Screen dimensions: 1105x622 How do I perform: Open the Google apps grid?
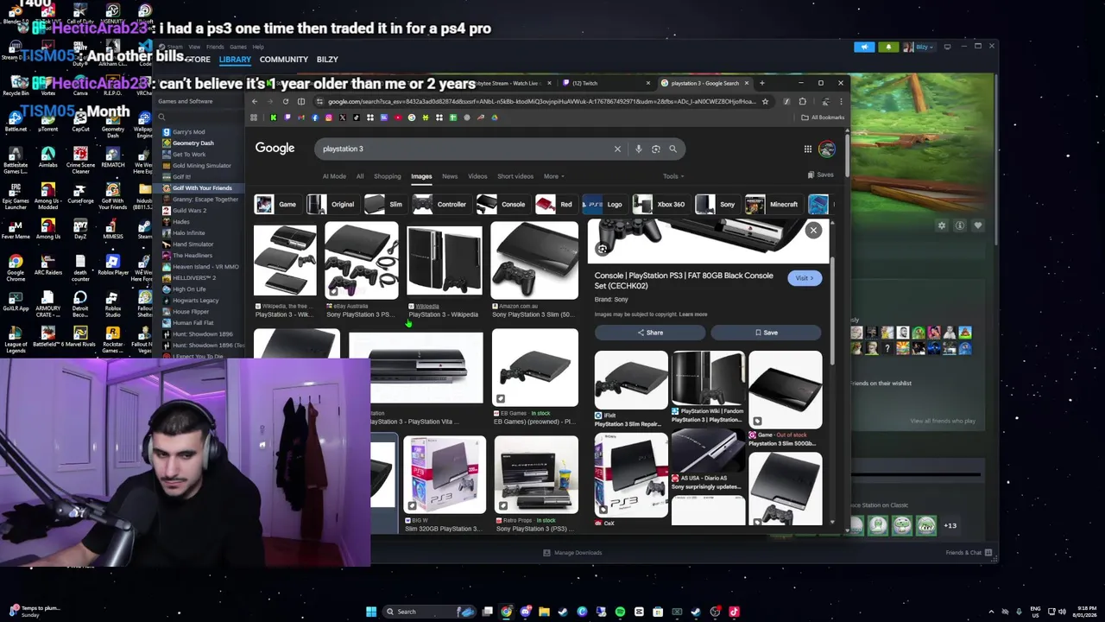point(808,149)
